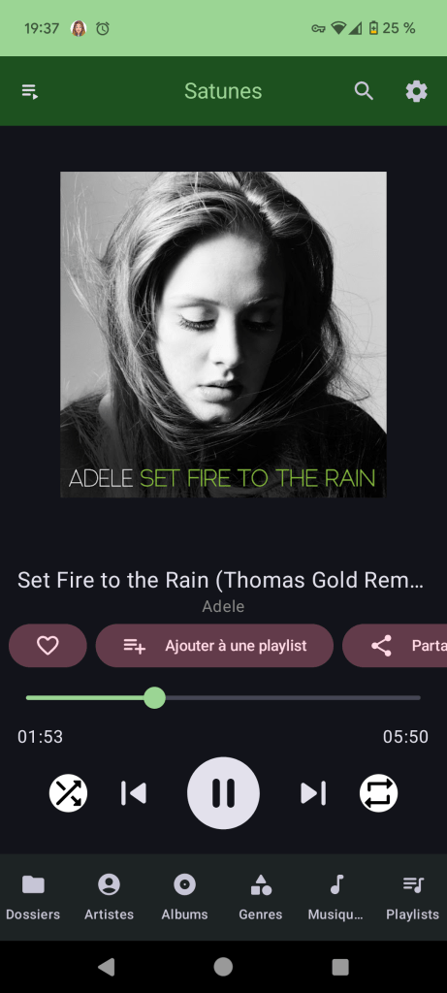
Task: Go back to the previous track
Action: pyautogui.click(x=134, y=793)
